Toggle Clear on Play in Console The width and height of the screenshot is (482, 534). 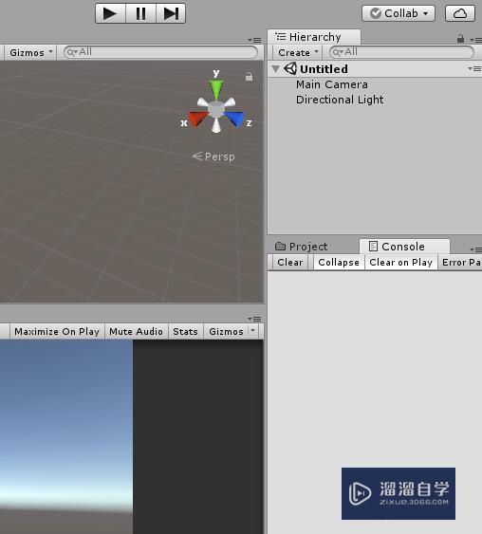coord(401,262)
